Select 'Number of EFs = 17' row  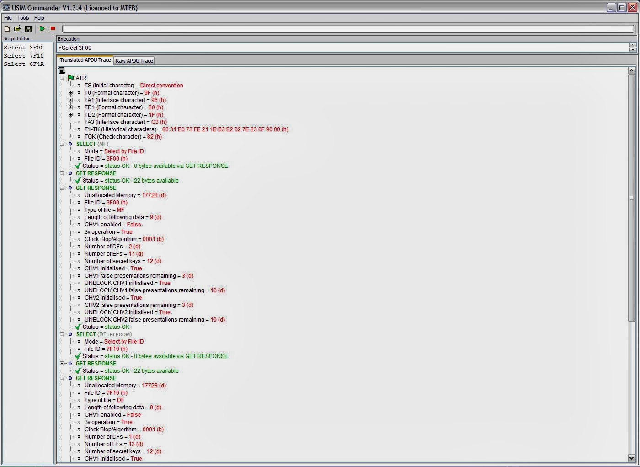coord(114,254)
